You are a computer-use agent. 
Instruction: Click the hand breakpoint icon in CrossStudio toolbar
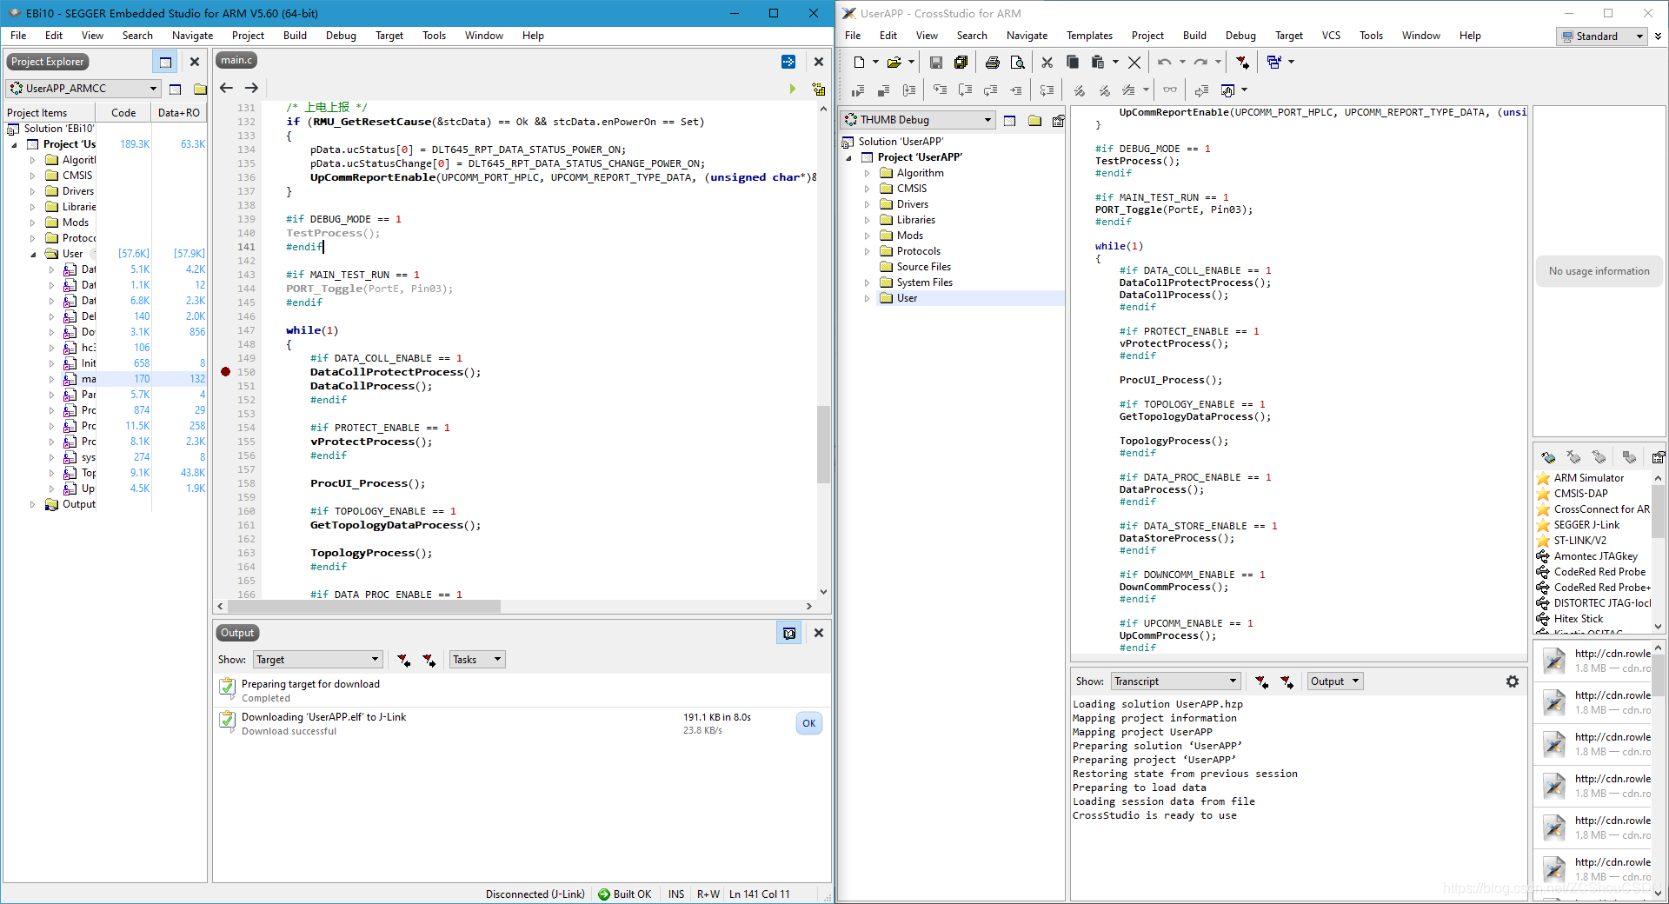click(x=1227, y=90)
